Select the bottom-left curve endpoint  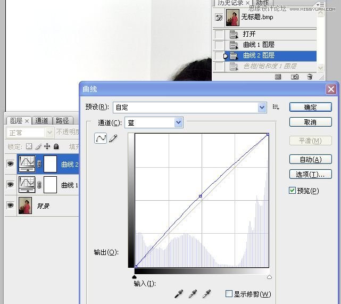(x=136, y=266)
